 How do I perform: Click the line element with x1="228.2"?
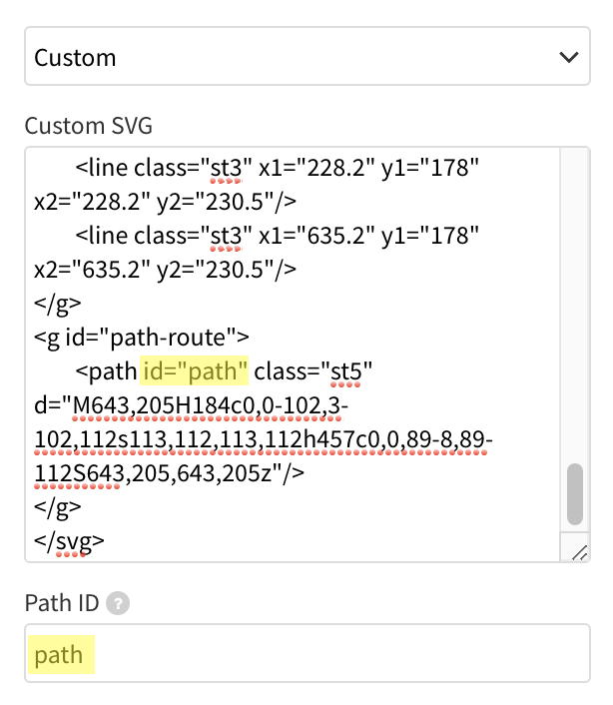click(x=280, y=168)
